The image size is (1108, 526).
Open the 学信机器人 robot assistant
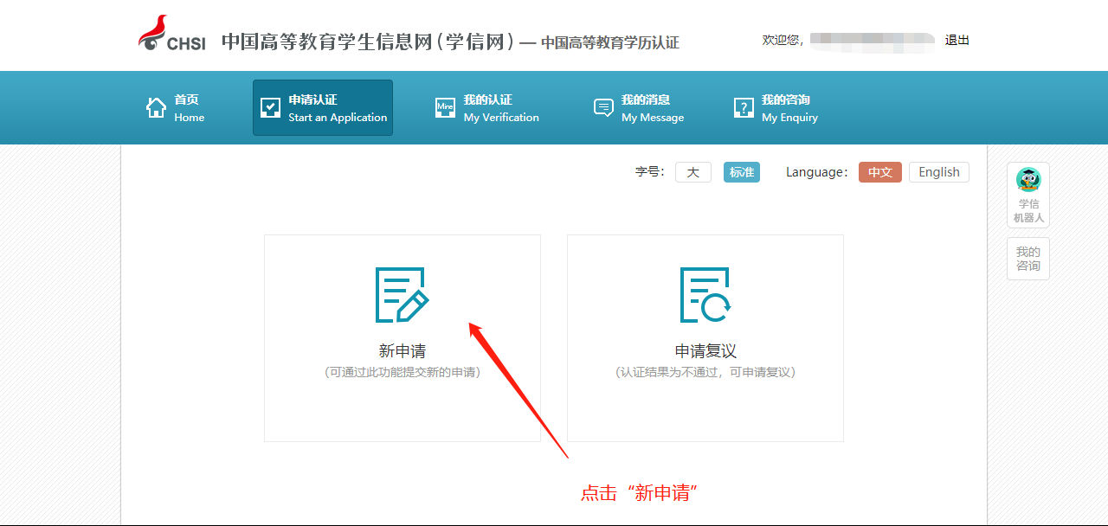pos(1028,195)
